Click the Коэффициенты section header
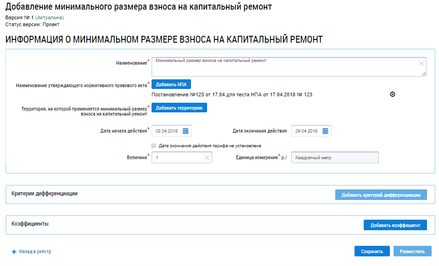This screenshot has width=439, height=266. tap(30, 224)
